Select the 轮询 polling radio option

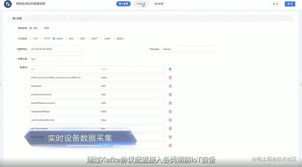[43, 28]
